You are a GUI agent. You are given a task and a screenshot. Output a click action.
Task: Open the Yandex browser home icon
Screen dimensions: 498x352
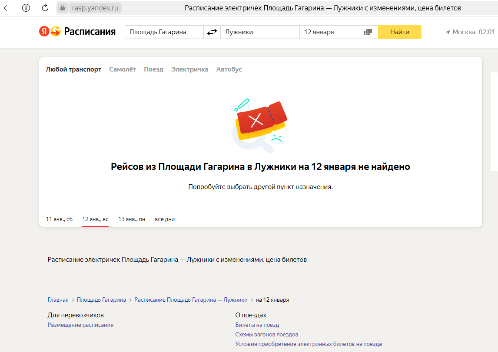coord(26,8)
